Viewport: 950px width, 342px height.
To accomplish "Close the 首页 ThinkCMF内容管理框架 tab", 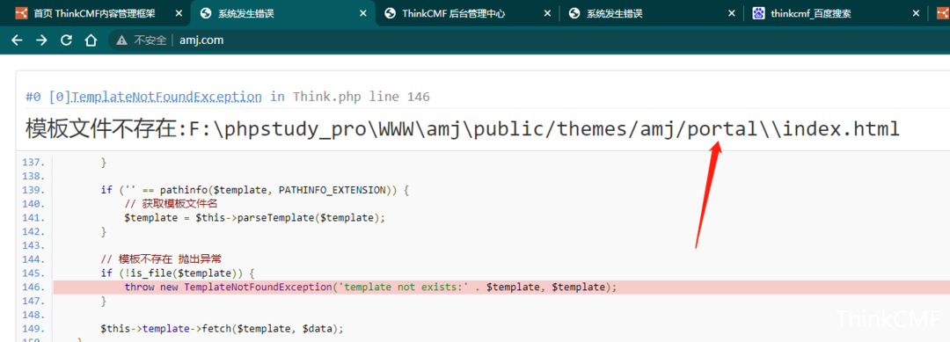I will click(x=179, y=13).
